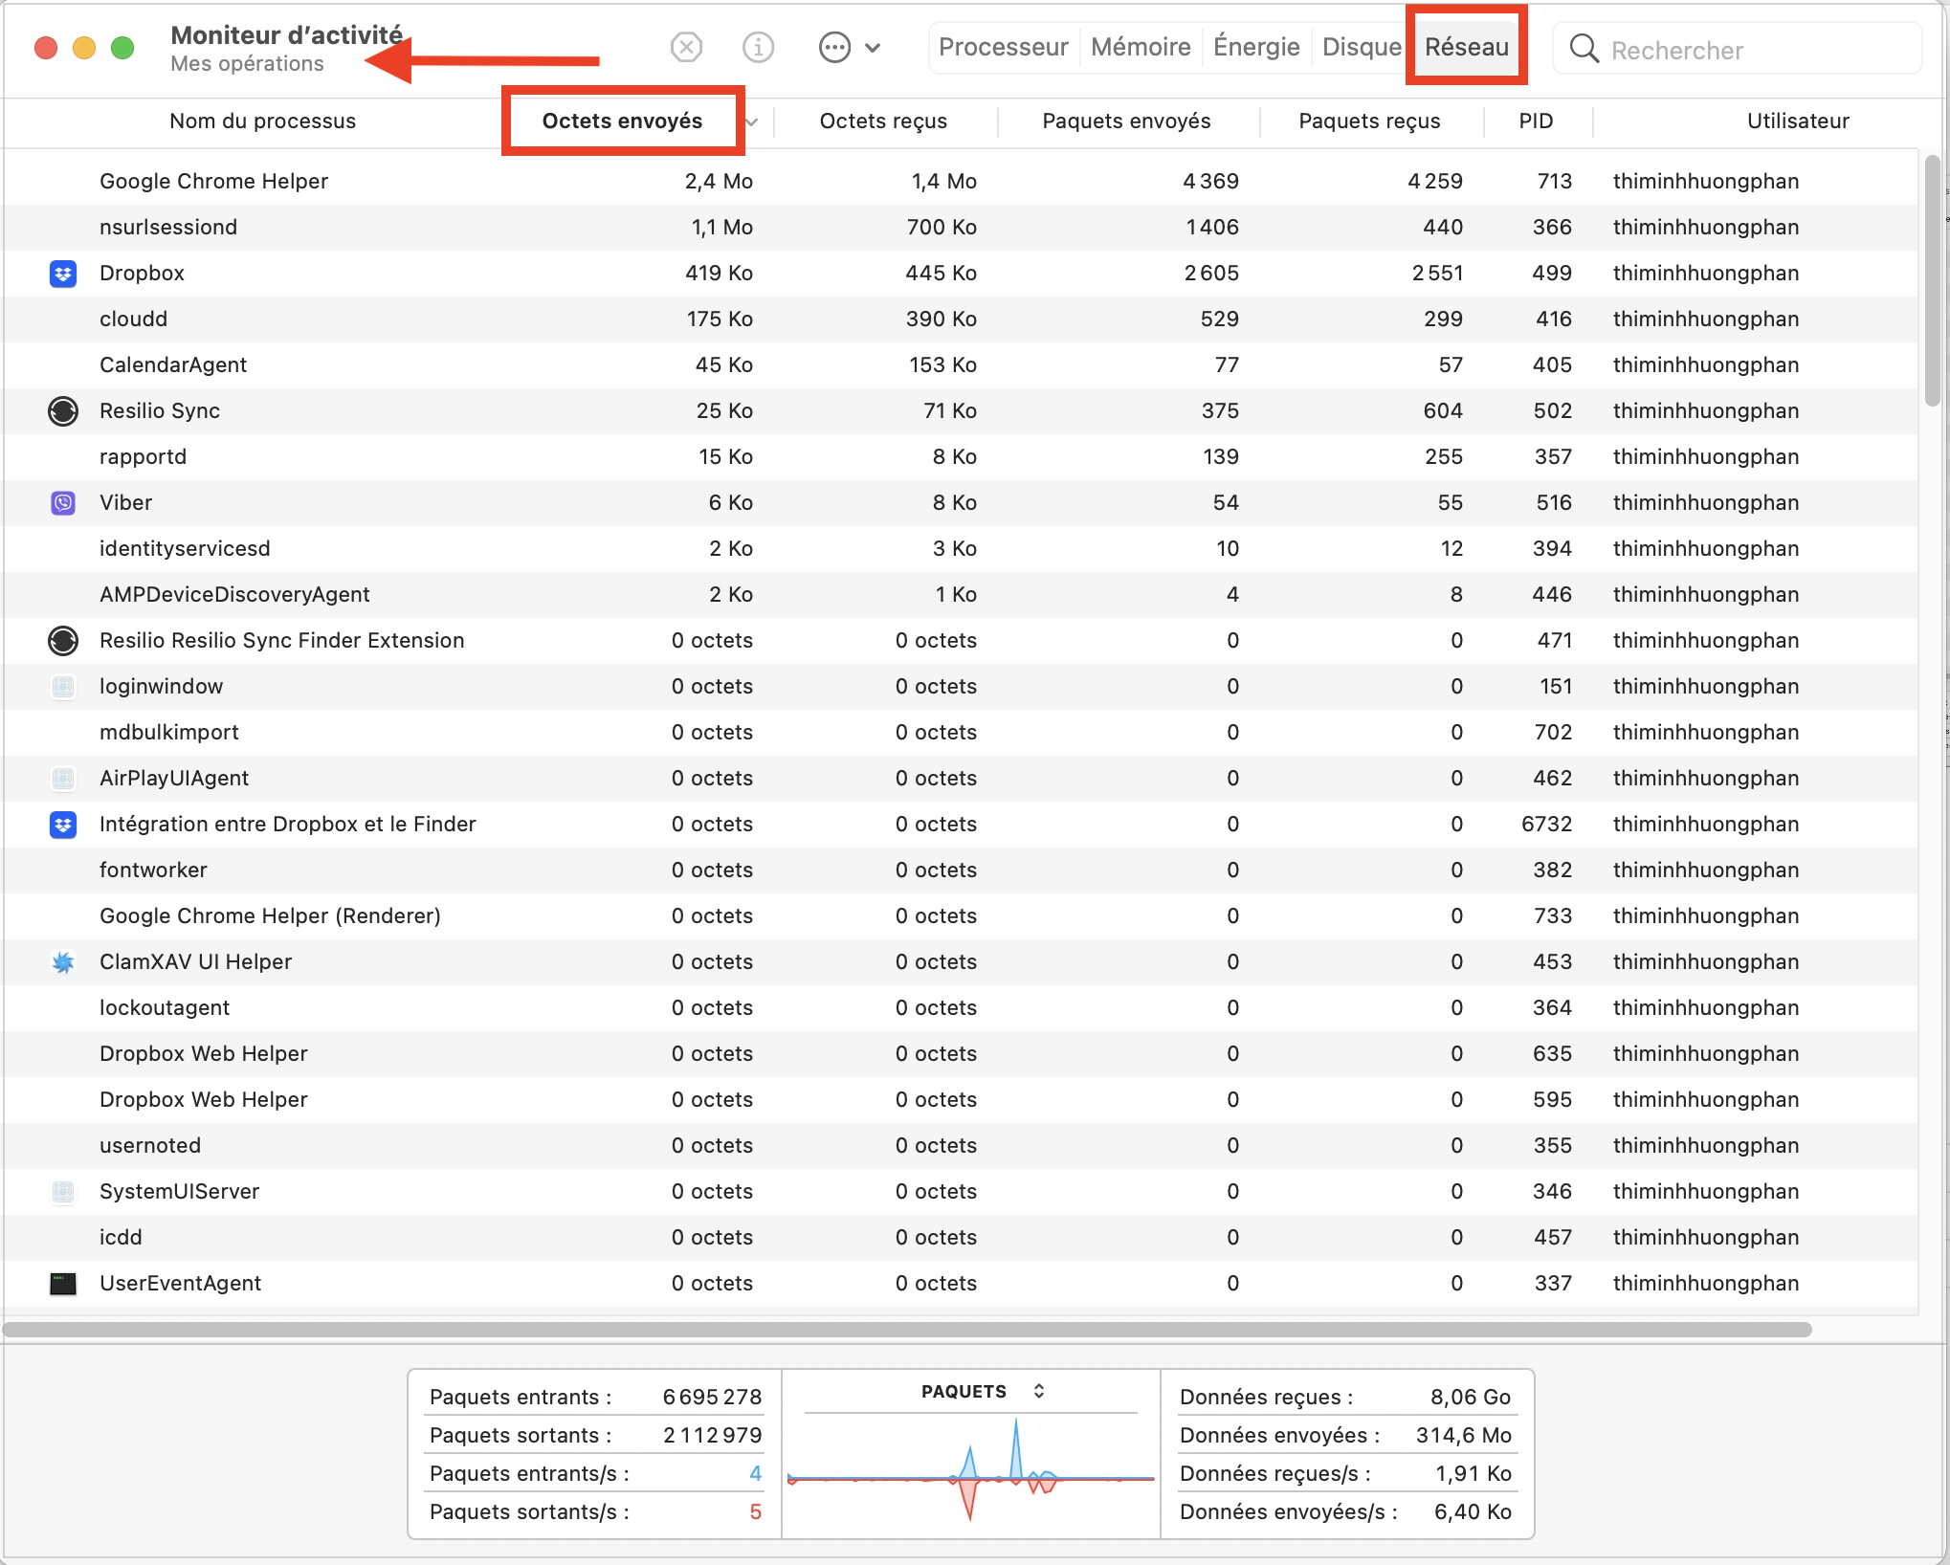Screen dimensions: 1950x1565
Task: Select the nsurlsessiond process
Action: (961, 228)
